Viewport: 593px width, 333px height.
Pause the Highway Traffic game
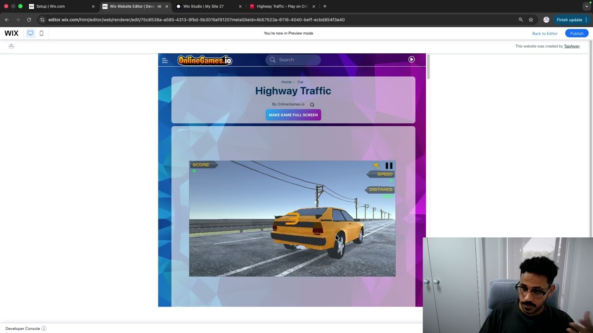click(x=389, y=166)
